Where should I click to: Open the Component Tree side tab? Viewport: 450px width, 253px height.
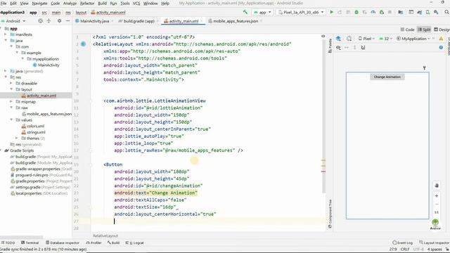(x=330, y=214)
